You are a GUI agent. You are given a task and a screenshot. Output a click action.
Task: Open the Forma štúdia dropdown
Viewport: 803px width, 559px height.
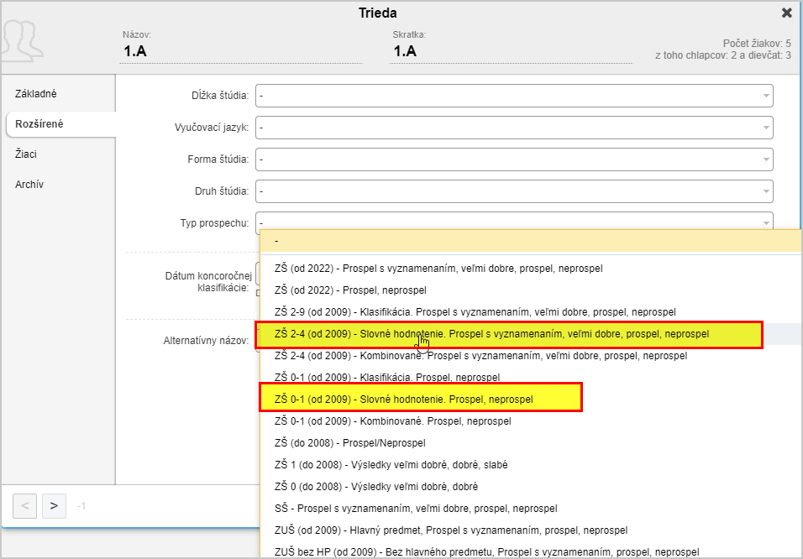(x=514, y=159)
